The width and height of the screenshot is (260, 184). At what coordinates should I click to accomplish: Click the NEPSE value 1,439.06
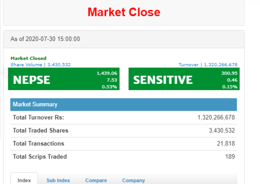coord(107,73)
